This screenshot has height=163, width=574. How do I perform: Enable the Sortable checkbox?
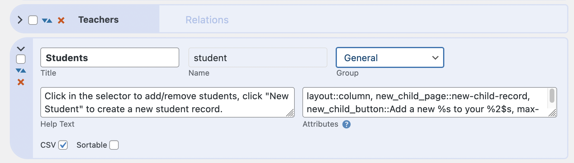click(x=114, y=145)
